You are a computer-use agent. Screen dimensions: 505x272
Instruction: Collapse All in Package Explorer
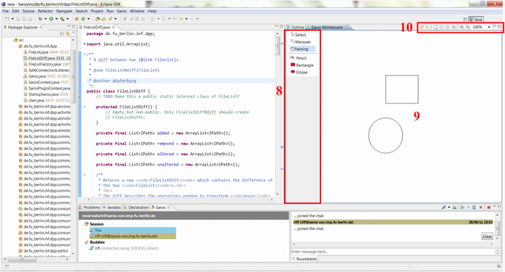tap(62, 34)
